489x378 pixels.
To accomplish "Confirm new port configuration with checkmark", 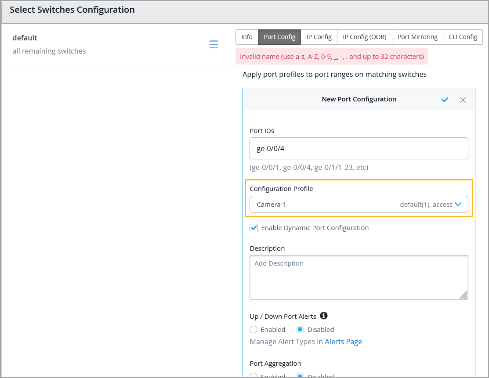I will tap(445, 100).
